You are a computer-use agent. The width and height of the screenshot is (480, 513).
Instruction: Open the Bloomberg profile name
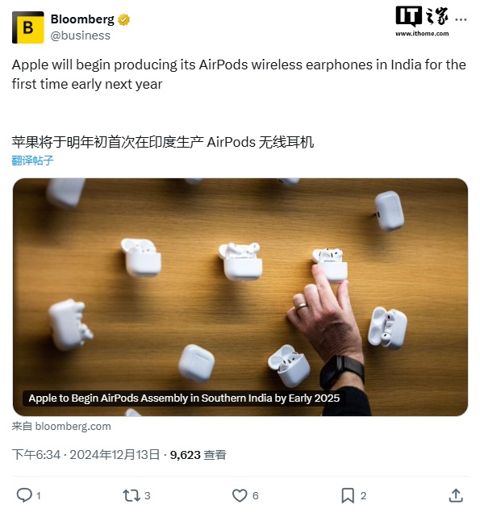(x=82, y=19)
